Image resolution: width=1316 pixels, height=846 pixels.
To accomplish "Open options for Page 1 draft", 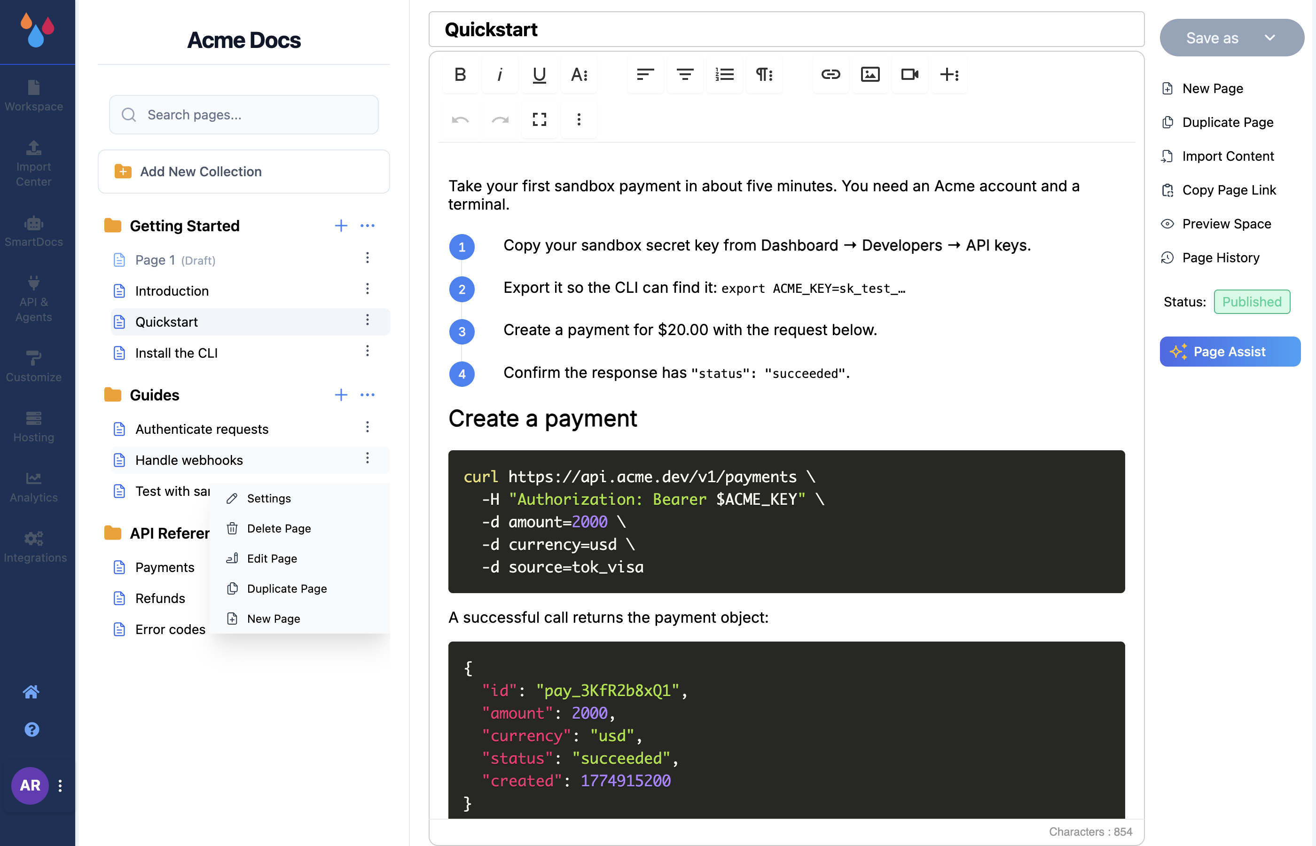I will [368, 258].
